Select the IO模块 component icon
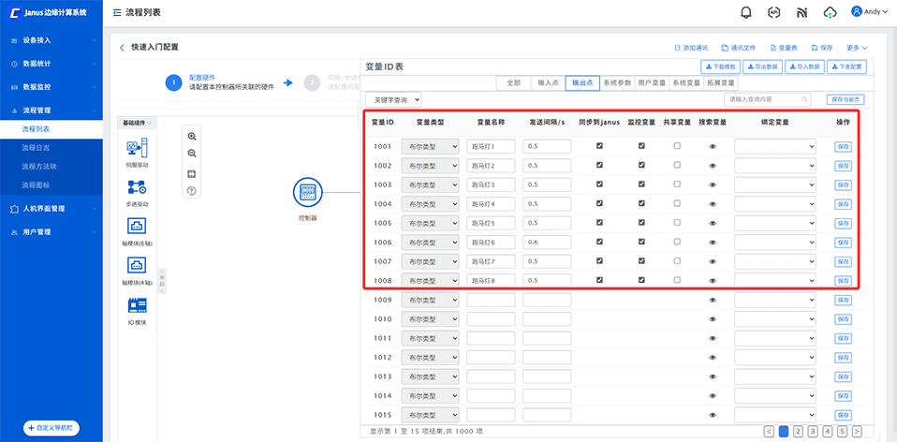This screenshot has height=442, width=897. point(137,305)
